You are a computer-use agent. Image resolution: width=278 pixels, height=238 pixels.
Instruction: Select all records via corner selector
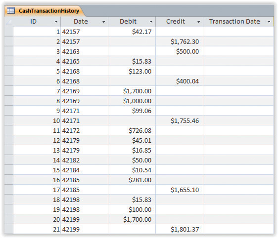(x=9, y=22)
